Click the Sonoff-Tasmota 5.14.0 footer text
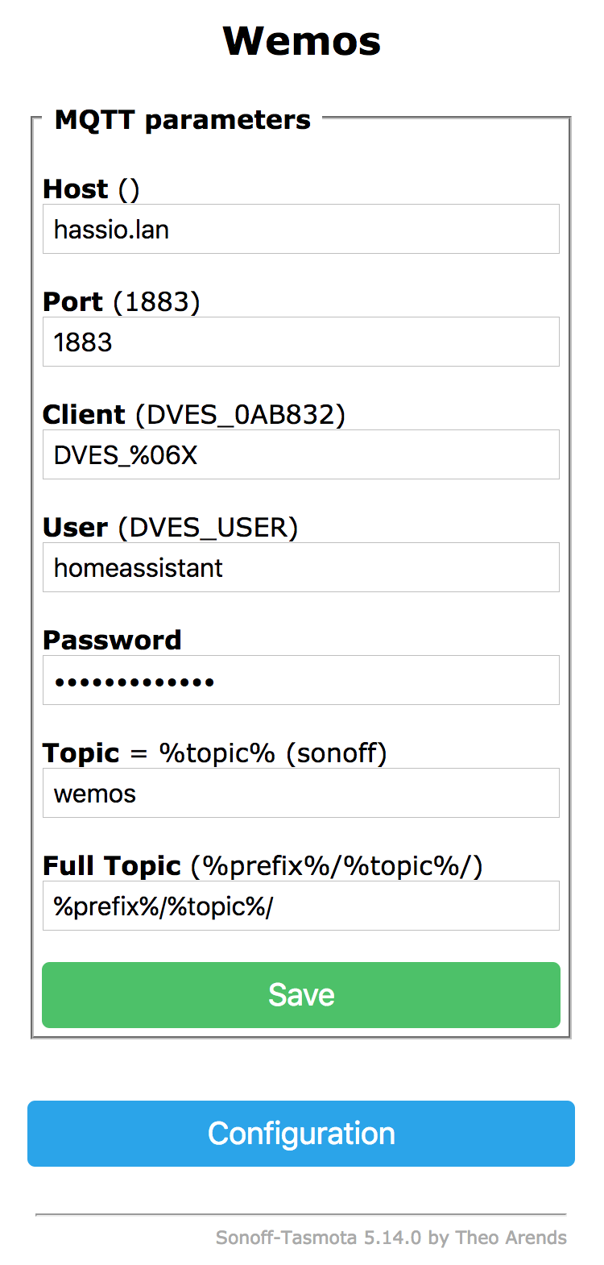Image resolution: width=604 pixels, height=1265 pixels. point(391,1238)
